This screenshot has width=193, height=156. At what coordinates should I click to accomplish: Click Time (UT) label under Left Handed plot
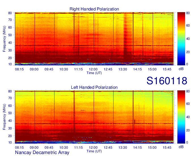[x=94, y=151]
